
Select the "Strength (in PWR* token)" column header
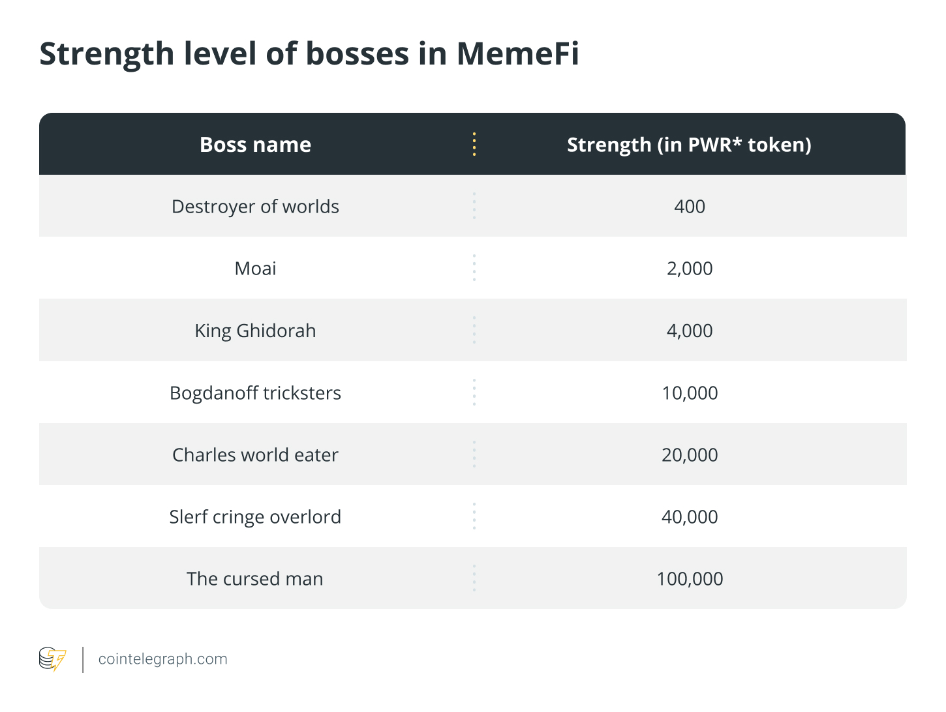point(689,145)
